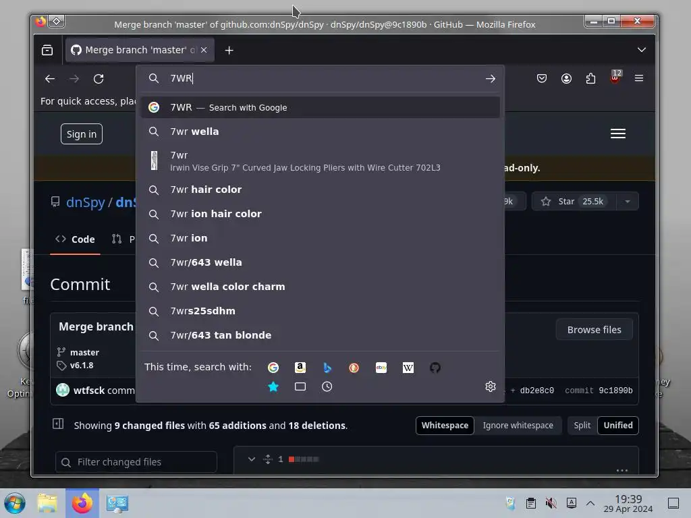This screenshot has height=518, width=691.
Task: Select Ignore whitespace option
Action: click(518, 426)
